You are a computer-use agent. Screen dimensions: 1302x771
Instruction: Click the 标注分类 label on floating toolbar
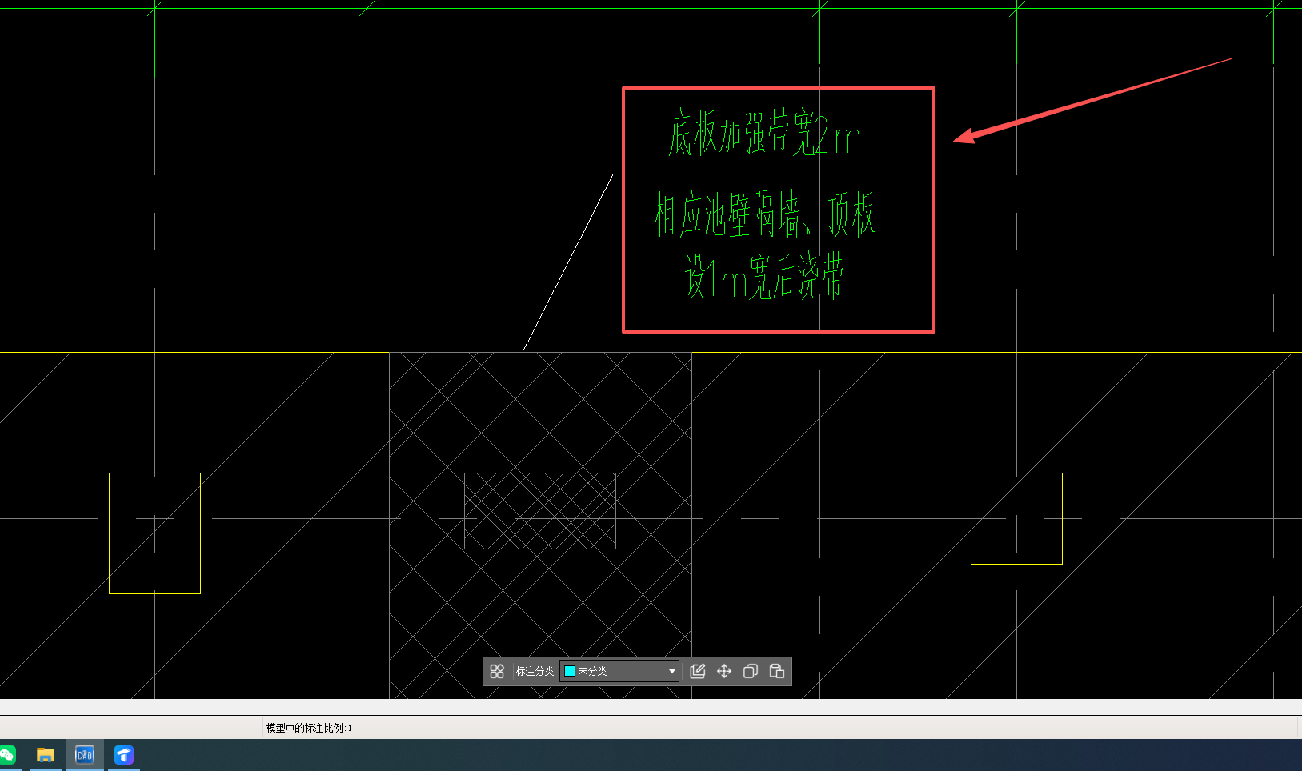pyautogui.click(x=535, y=671)
